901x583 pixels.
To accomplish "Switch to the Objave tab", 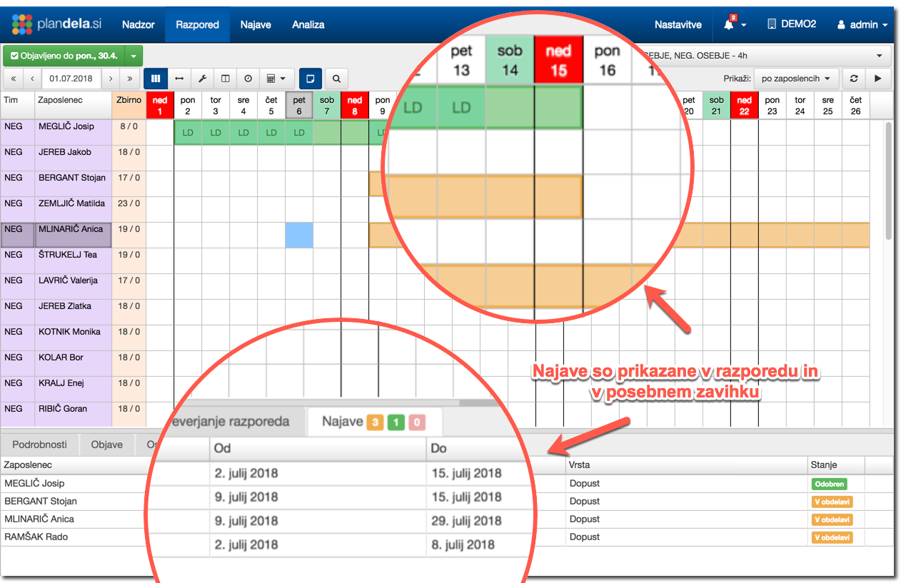I will click(107, 445).
